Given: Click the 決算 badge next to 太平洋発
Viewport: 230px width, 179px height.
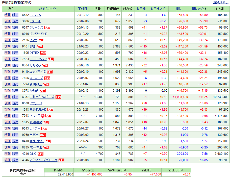Looking at the screenshot, I should (x=46, y=147).
